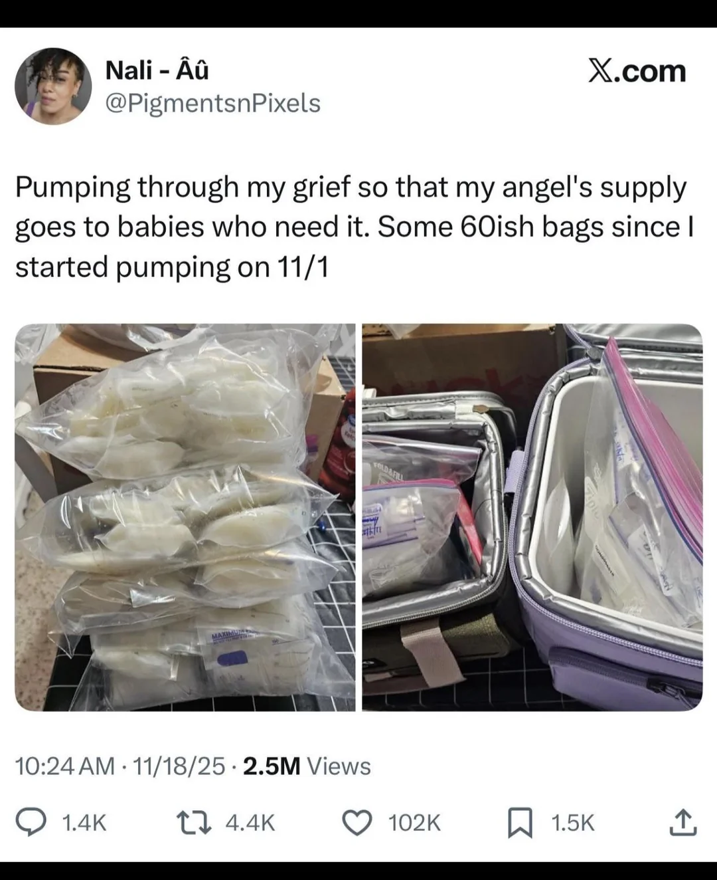This screenshot has width=717, height=880.
Task: Click the 1.5K bookmarks count
Action: click(573, 823)
